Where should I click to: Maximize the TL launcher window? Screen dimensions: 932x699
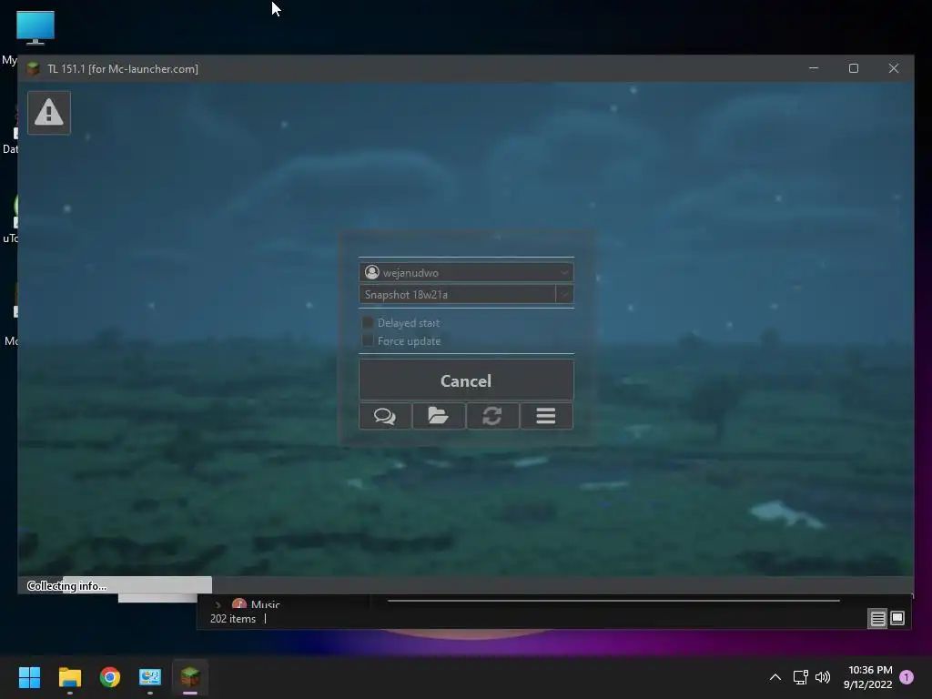coord(854,68)
